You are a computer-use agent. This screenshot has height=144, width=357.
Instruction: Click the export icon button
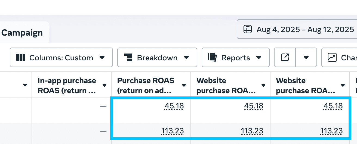point(285,58)
